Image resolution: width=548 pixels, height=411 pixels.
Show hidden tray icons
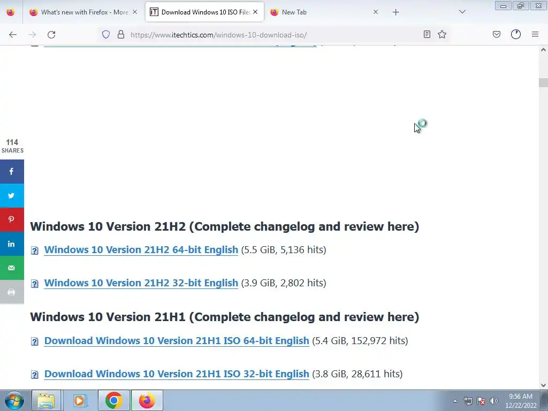coord(455,401)
